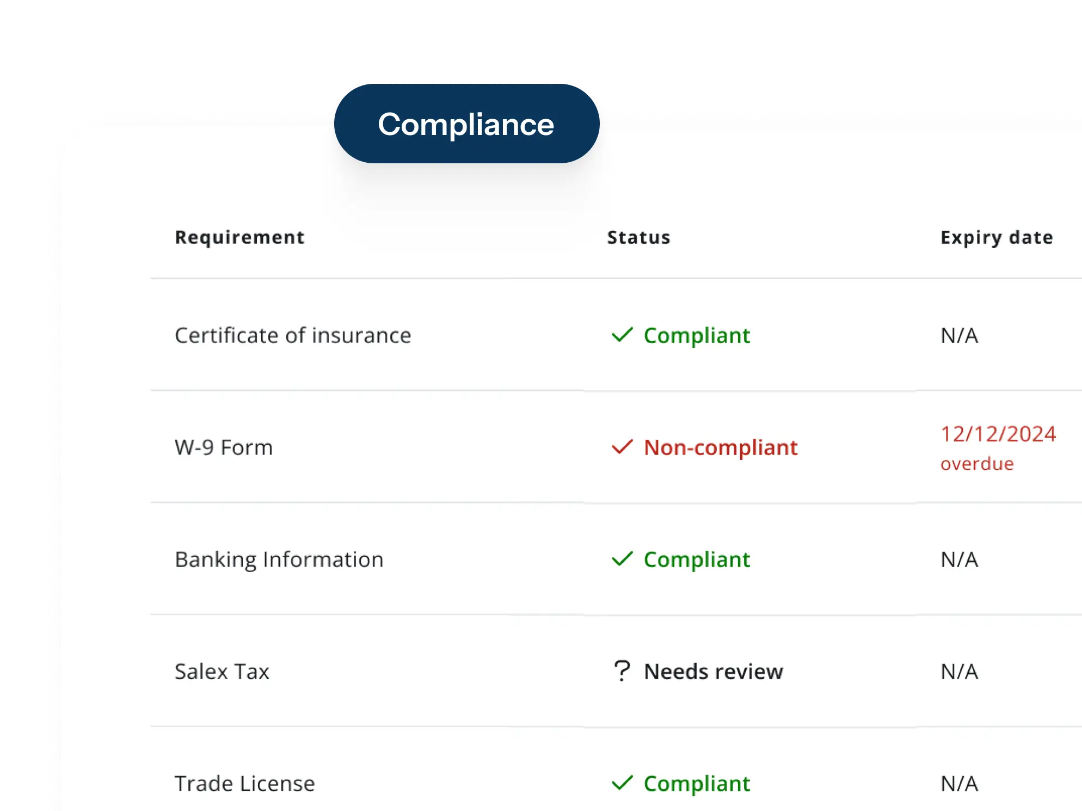Click the Non-compliant status label
The width and height of the screenshot is (1082, 811).
(x=721, y=447)
